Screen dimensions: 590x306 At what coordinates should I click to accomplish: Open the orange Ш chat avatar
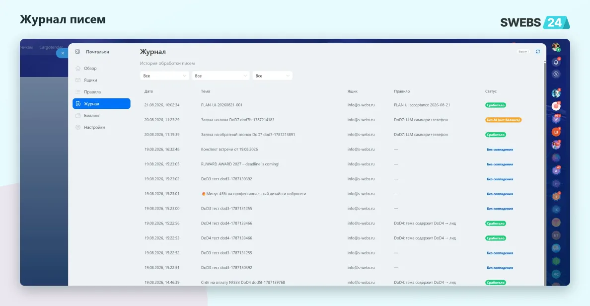click(x=556, y=132)
